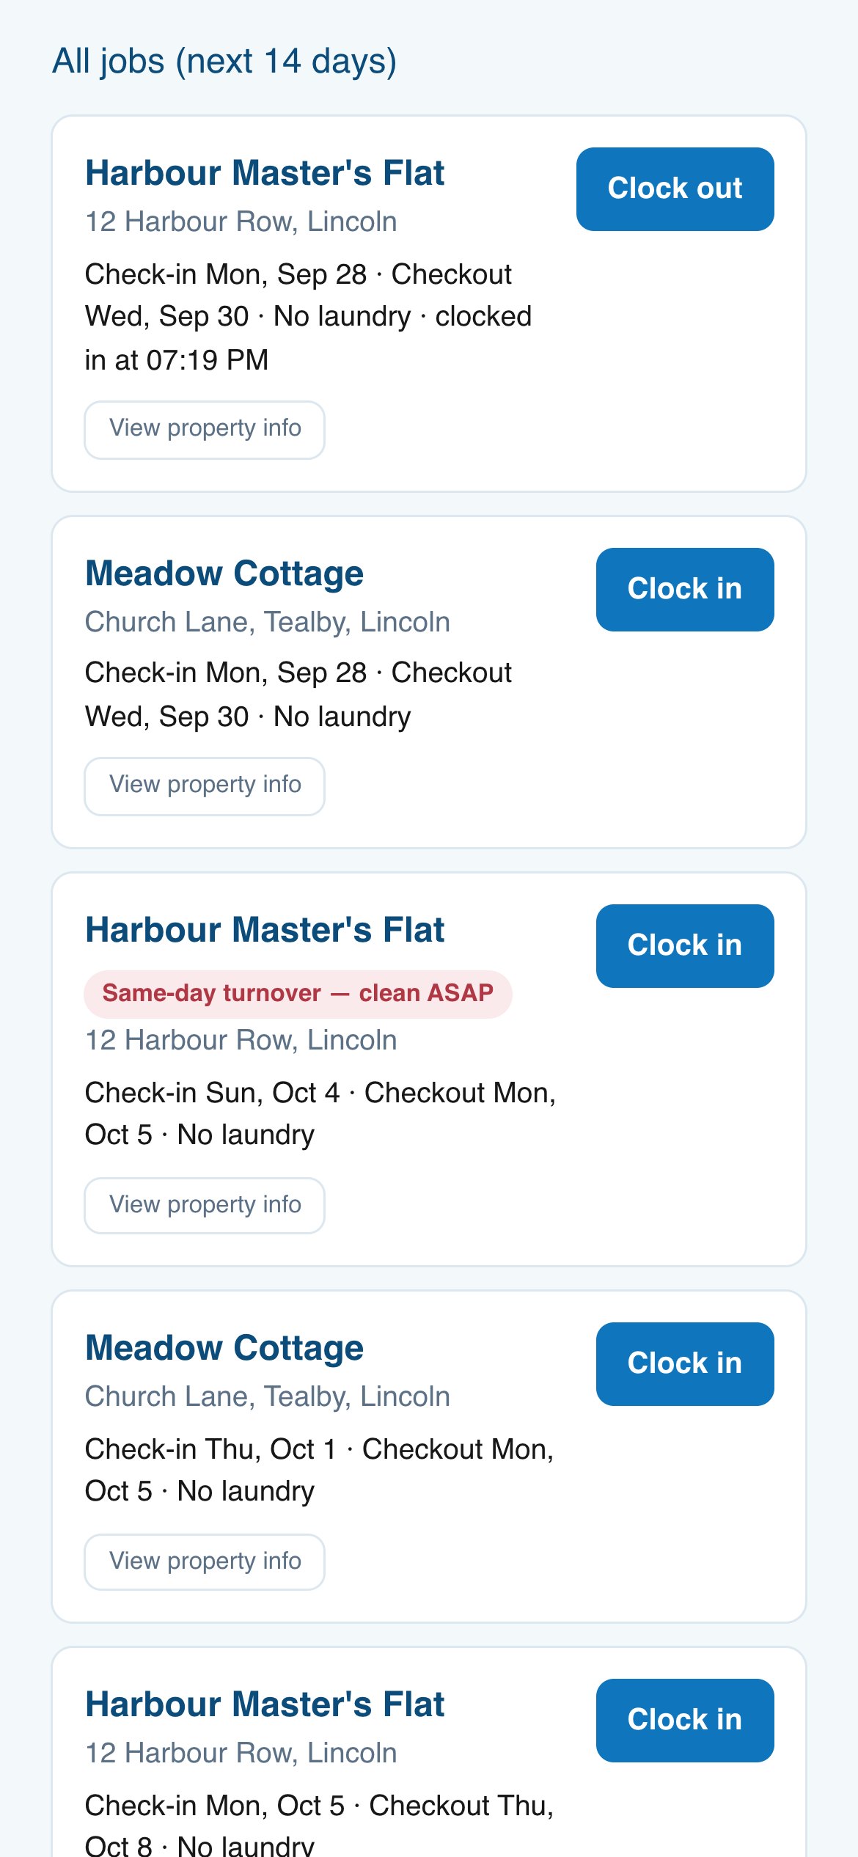View property info for Meadow Cottage Sep 28 job
Viewport: 858px width, 1857px height.
(205, 786)
